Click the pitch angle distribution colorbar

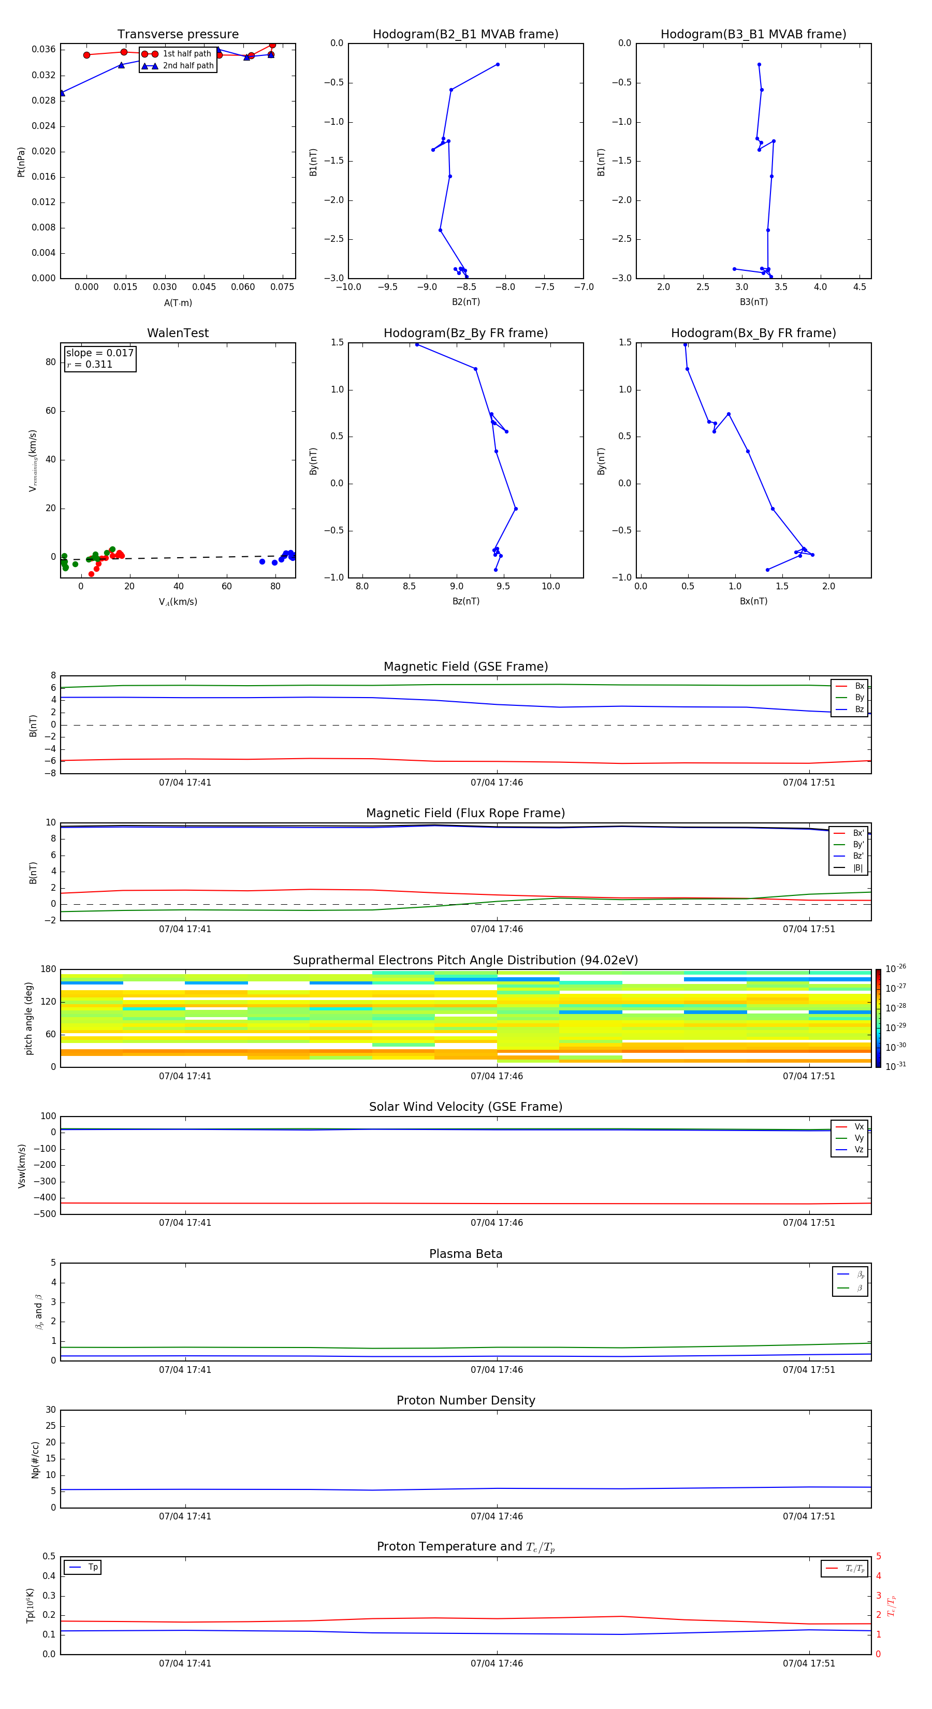(878, 1018)
